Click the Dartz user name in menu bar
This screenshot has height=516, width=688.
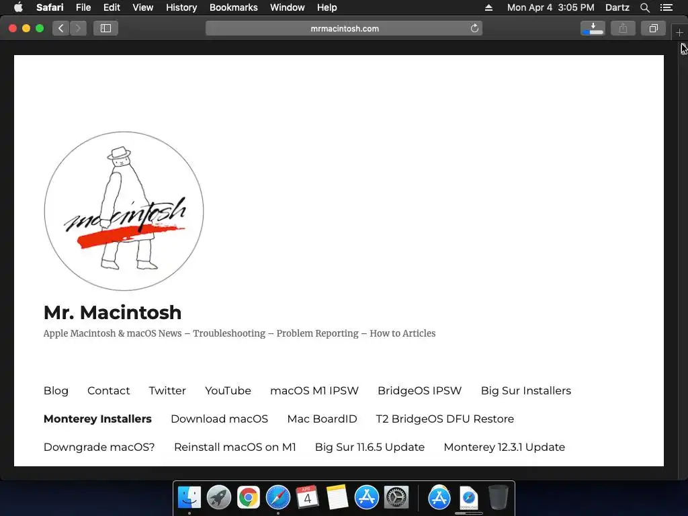point(617,7)
